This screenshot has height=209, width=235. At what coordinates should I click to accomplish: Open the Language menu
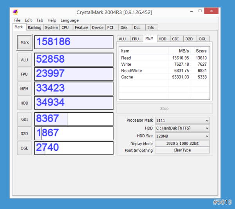click(x=69, y=20)
